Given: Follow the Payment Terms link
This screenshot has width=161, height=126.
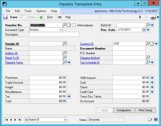Looking at the screenshot, I should coord(14,63).
